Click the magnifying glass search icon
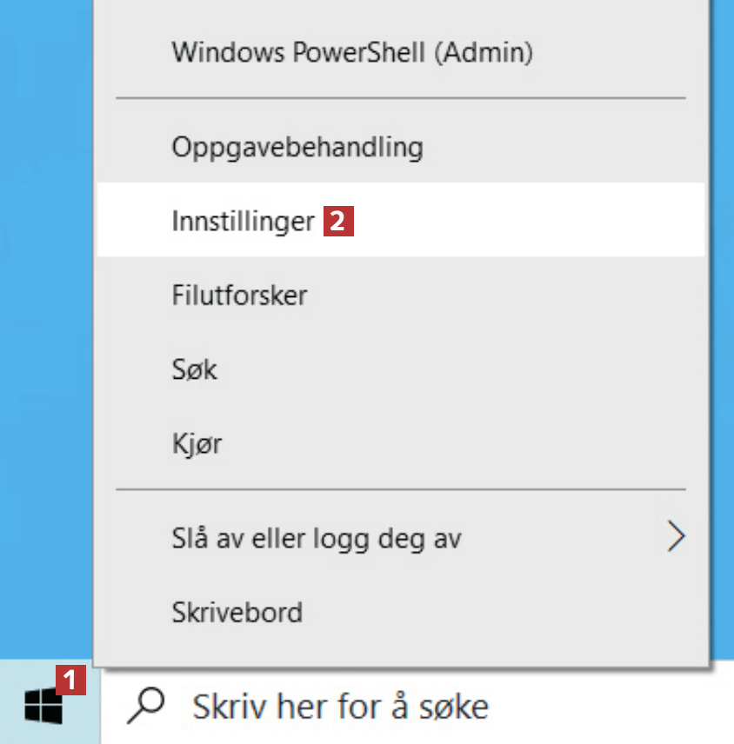Image resolution: width=734 pixels, height=744 pixels. pyautogui.click(x=145, y=706)
